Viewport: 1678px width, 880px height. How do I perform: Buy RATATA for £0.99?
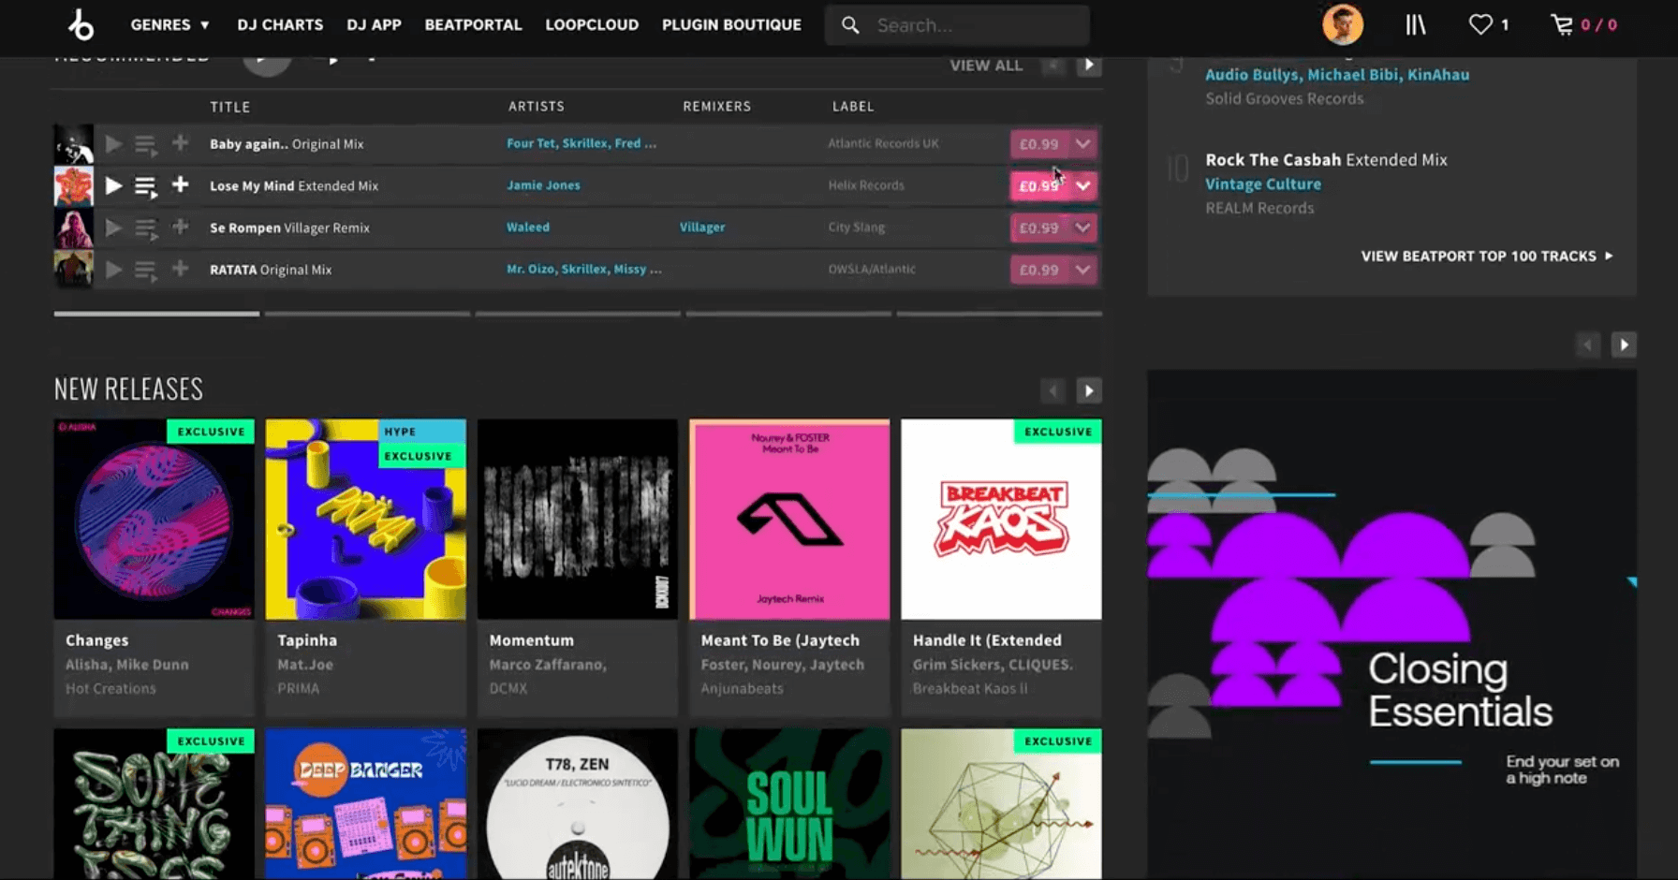[1039, 270]
